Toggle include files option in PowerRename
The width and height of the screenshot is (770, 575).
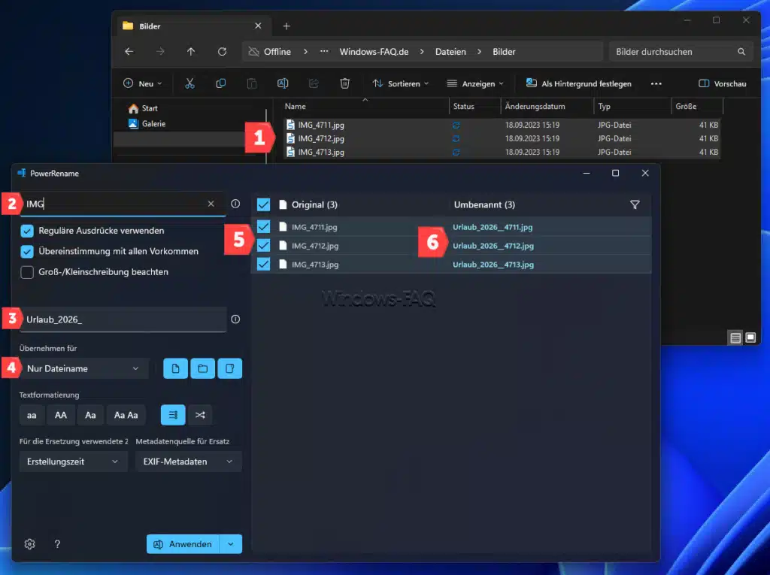pos(175,368)
